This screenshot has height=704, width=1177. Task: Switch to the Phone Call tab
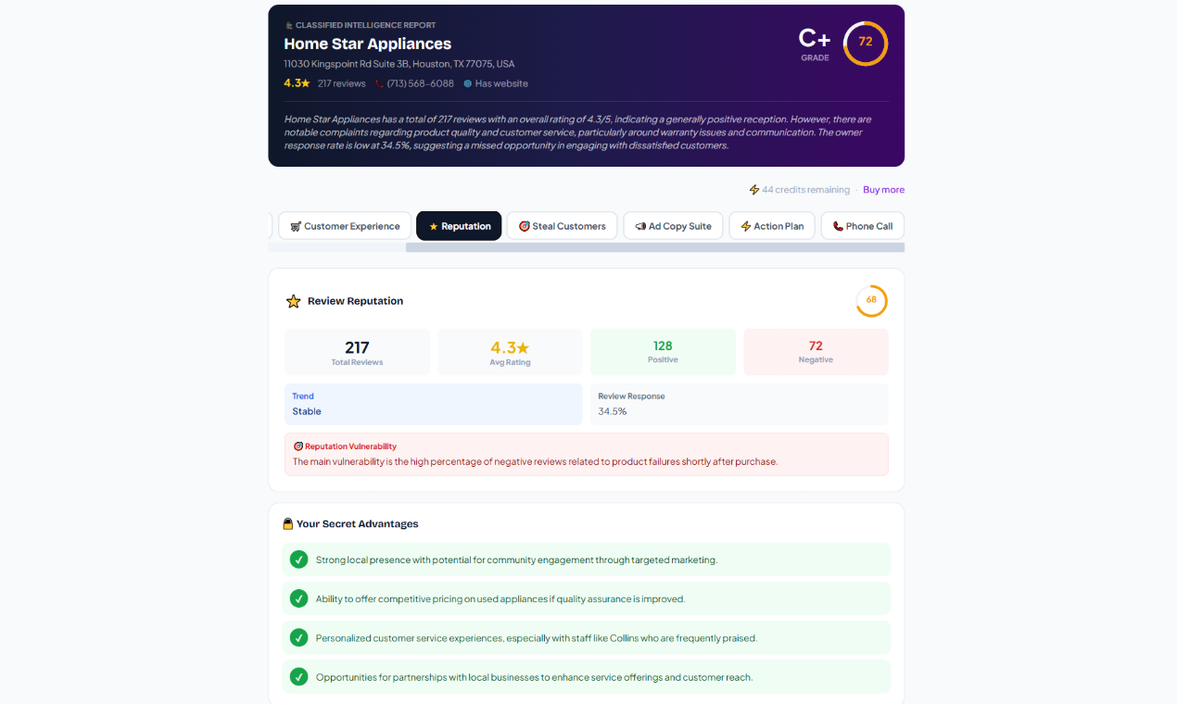coord(862,225)
